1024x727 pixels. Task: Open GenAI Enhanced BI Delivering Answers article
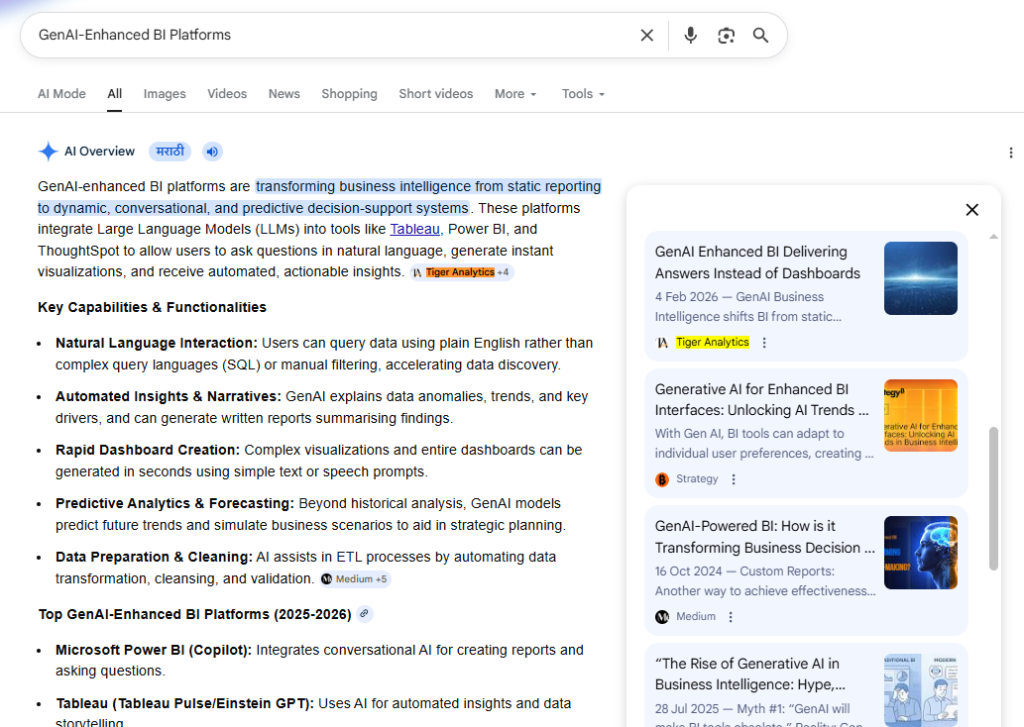757,262
